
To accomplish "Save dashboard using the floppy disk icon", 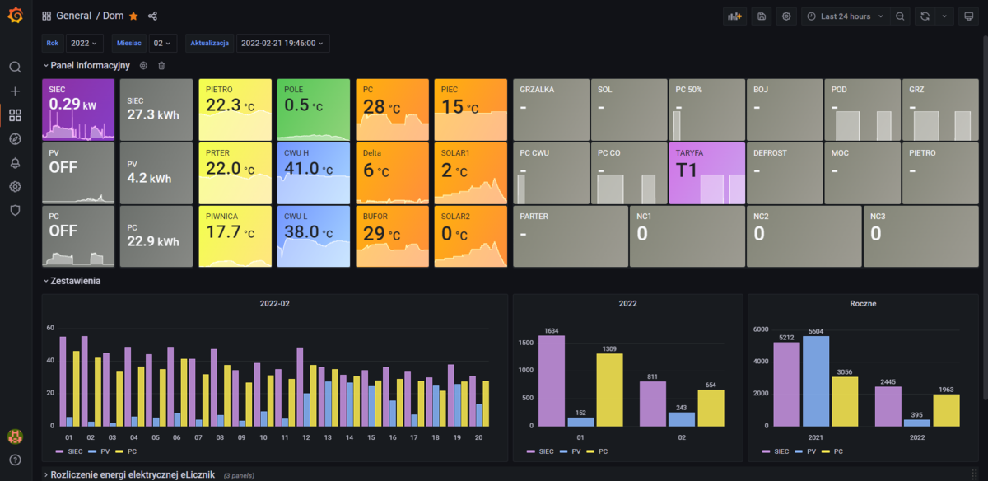I will point(762,16).
